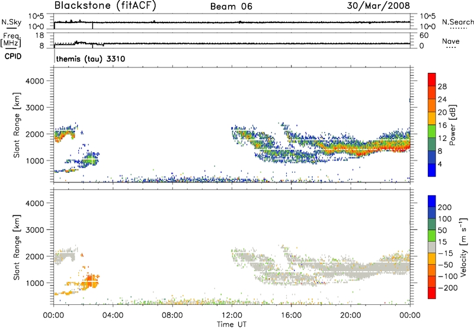Viewport: 474px width, 328px height.
Task: Click the date '30/Mar/2008'
Action: pos(378,6)
